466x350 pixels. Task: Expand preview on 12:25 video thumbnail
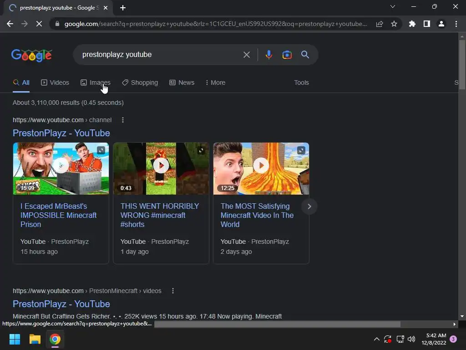click(x=301, y=150)
